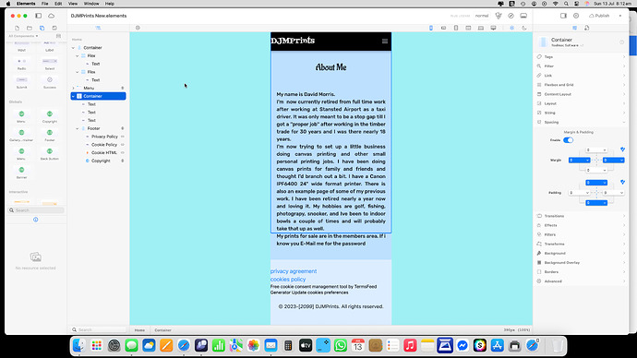The image size is (637, 358).
Task: Open the page settings icon in inspector
Action: [x=587, y=28]
